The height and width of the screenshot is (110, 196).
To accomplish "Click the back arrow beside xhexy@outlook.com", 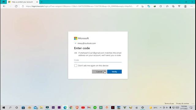I will pyautogui.click(x=76, y=43).
